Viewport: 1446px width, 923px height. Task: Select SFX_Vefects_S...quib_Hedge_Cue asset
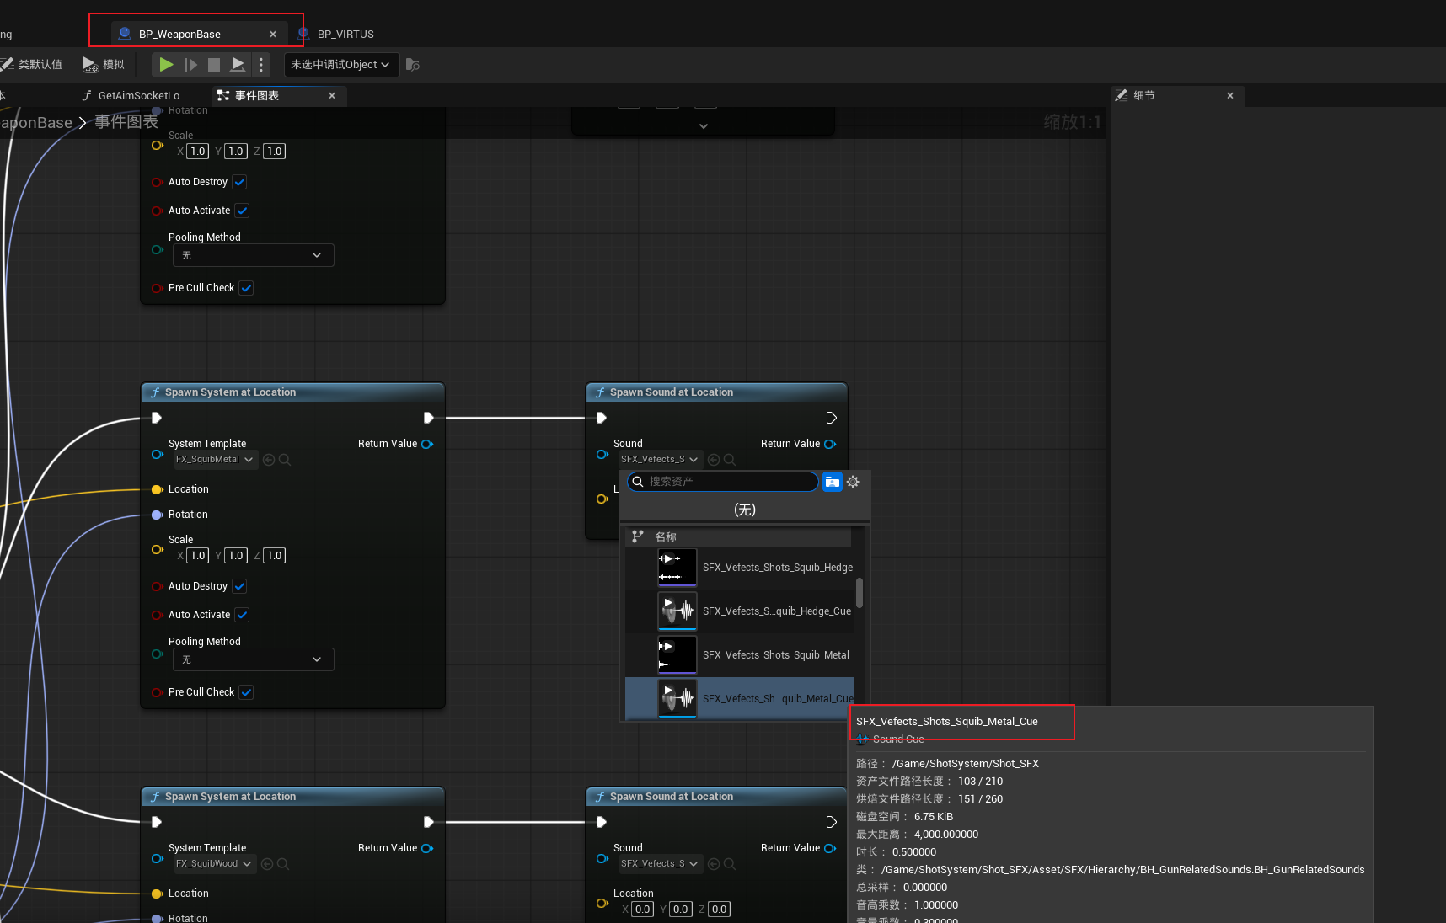pos(740,611)
